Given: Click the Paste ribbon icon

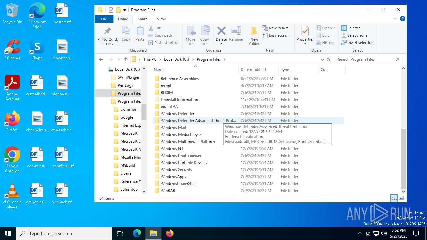Looking at the screenshot, I should (140, 34).
